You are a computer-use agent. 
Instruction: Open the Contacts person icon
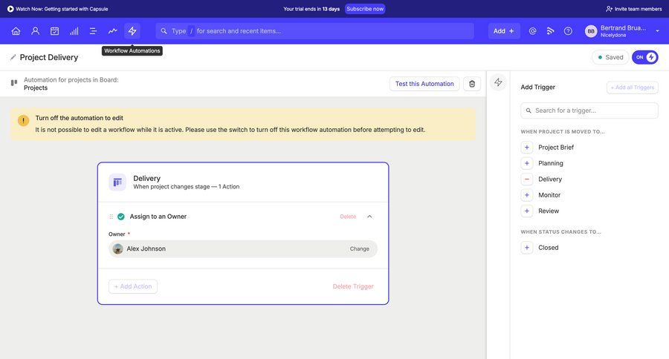click(35, 31)
